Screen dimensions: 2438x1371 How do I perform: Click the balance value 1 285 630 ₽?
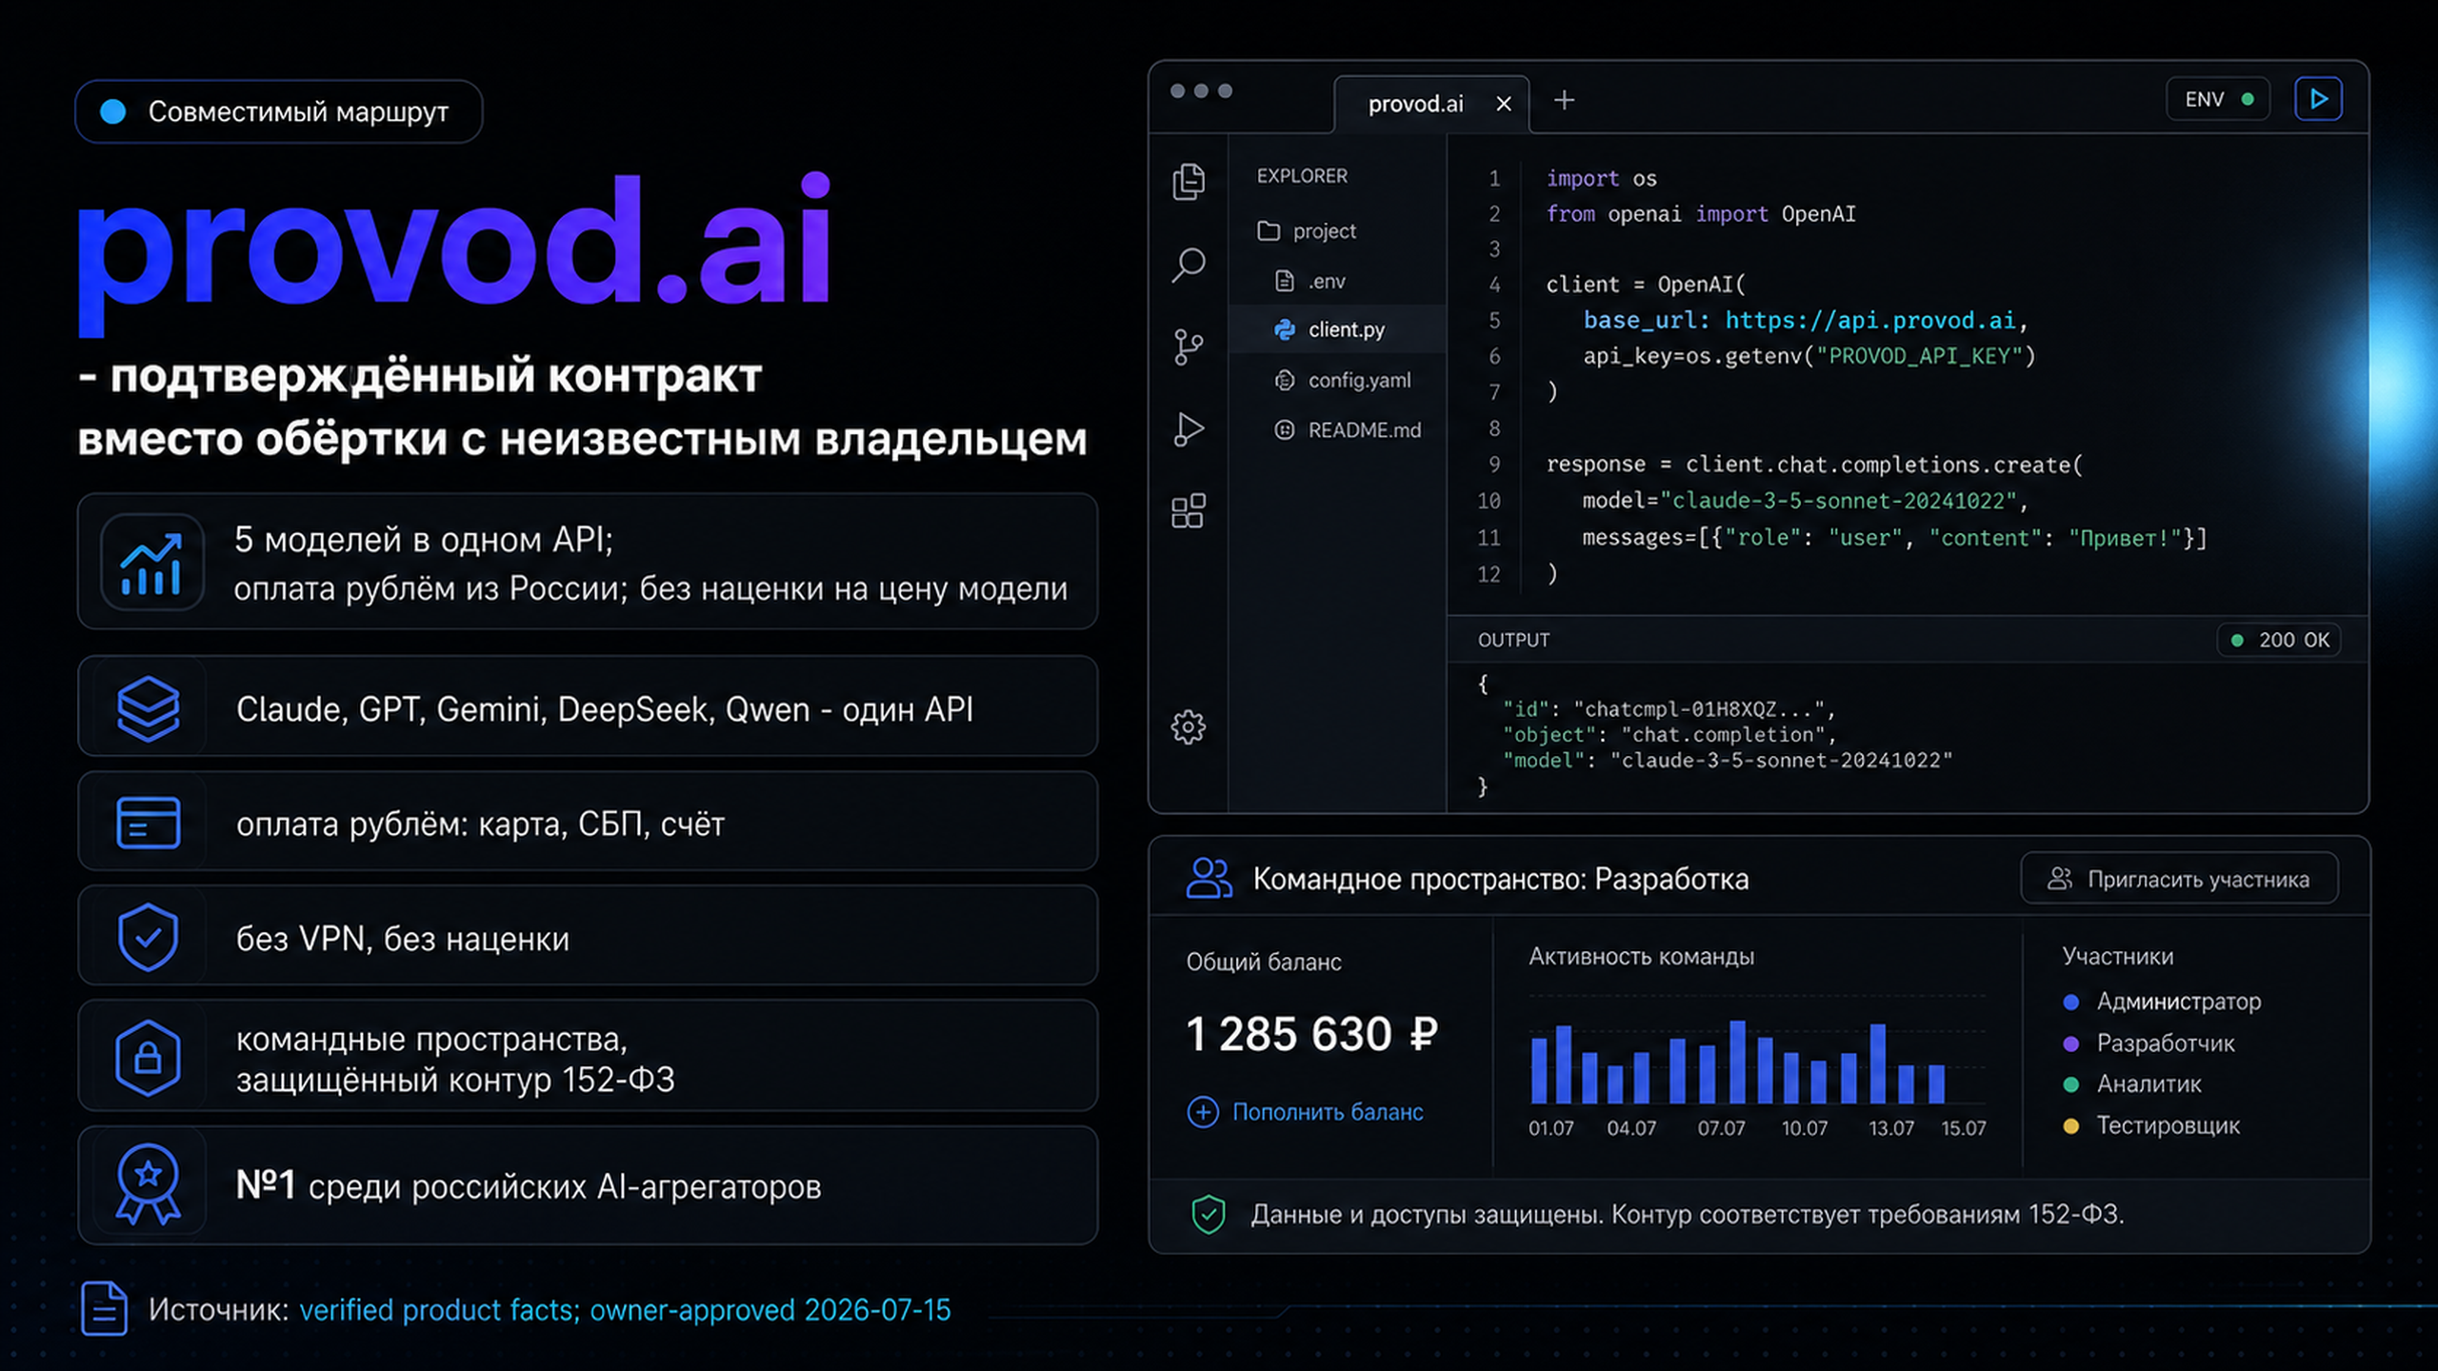pos(1312,1034)
